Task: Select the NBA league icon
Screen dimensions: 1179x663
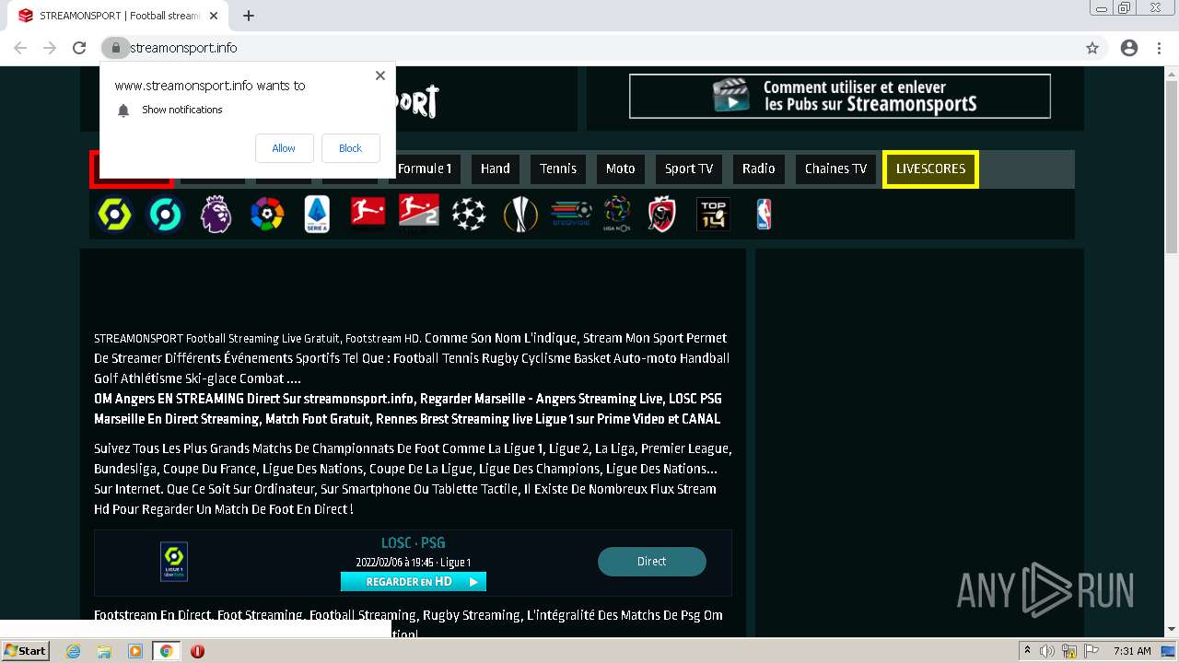Action: (764, 215)
